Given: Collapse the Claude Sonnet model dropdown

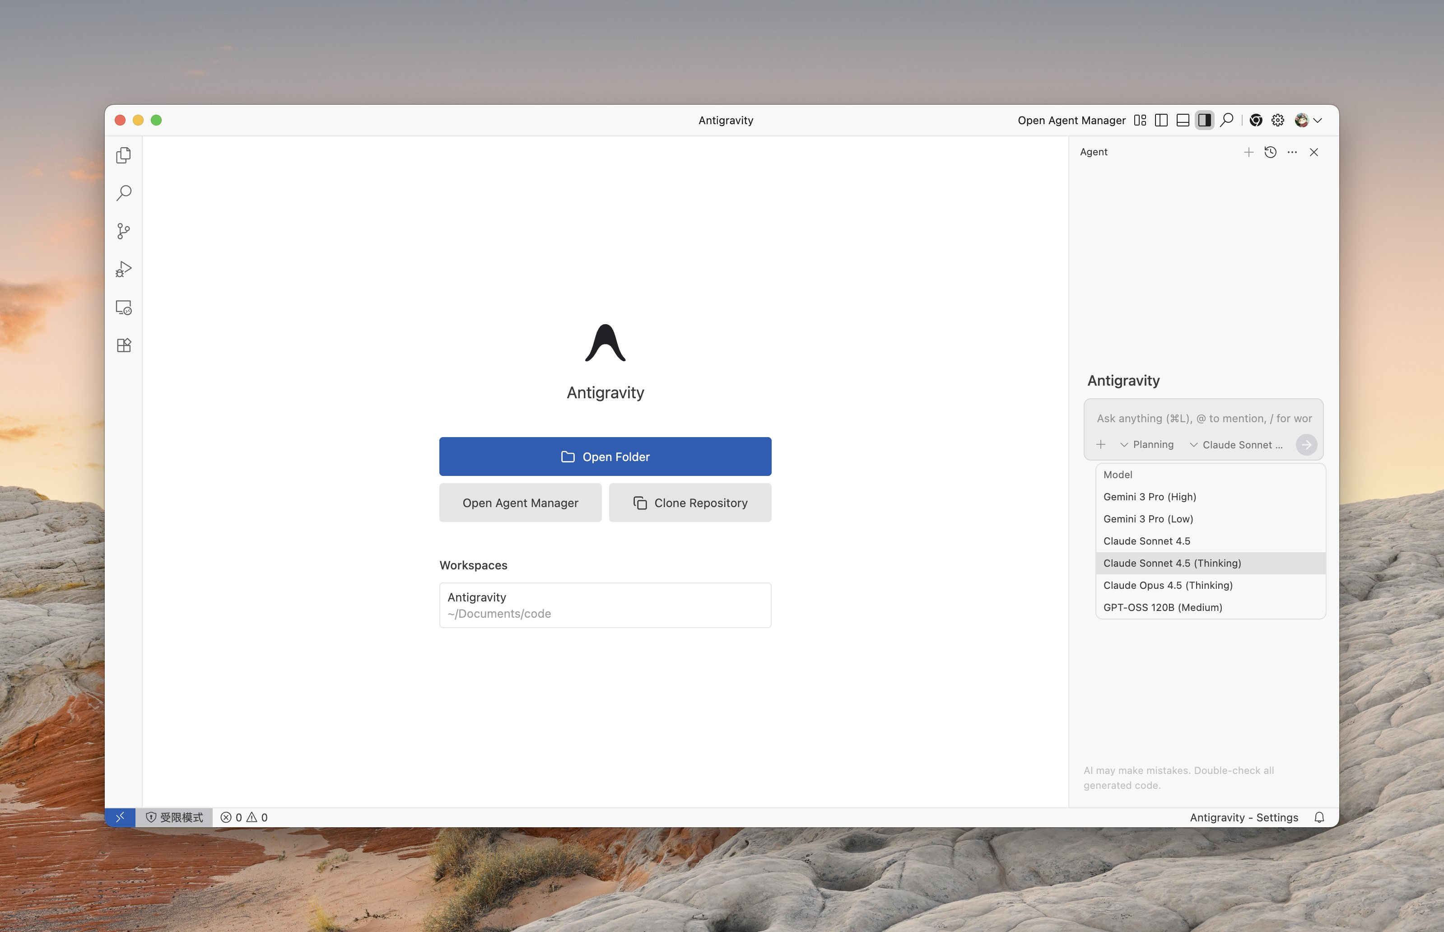Looking at the screenshot, I should (x=1236, y=445).
